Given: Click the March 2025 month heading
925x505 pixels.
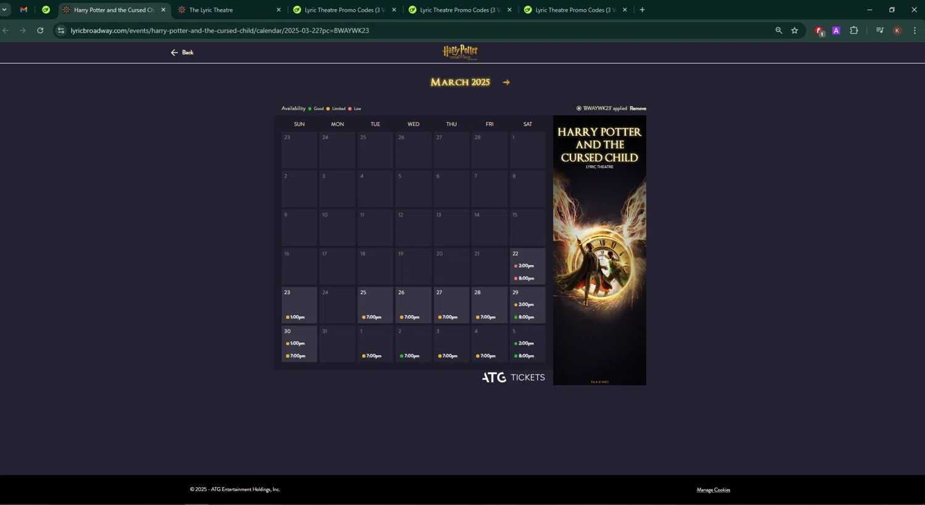Looking at the screenshot, I should (x=460, y=82).
